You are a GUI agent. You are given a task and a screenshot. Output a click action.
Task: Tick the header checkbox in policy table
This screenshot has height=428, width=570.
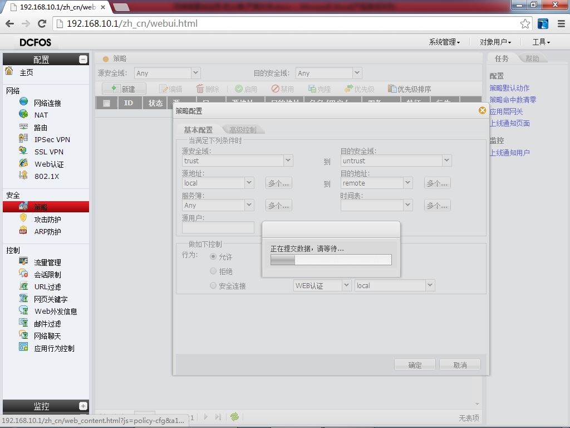[x=106, y=103]
